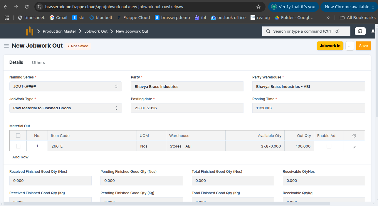Image resolution: width=378 pixels, height=206 pixels.
Task: Expand the JobWork Type dropdown
Action: pyautogui.click(x=66, y=108)
